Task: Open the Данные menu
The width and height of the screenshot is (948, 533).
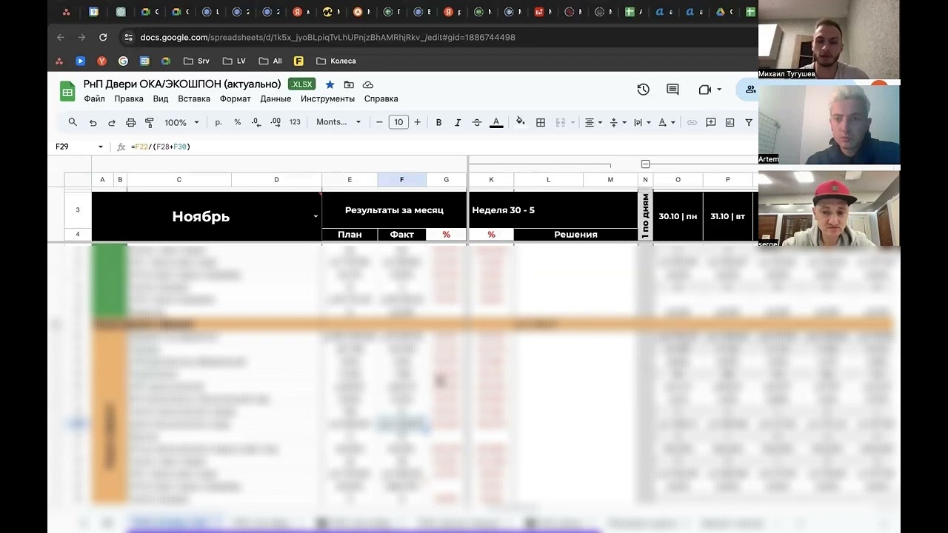Action: [x=276, y=98]
